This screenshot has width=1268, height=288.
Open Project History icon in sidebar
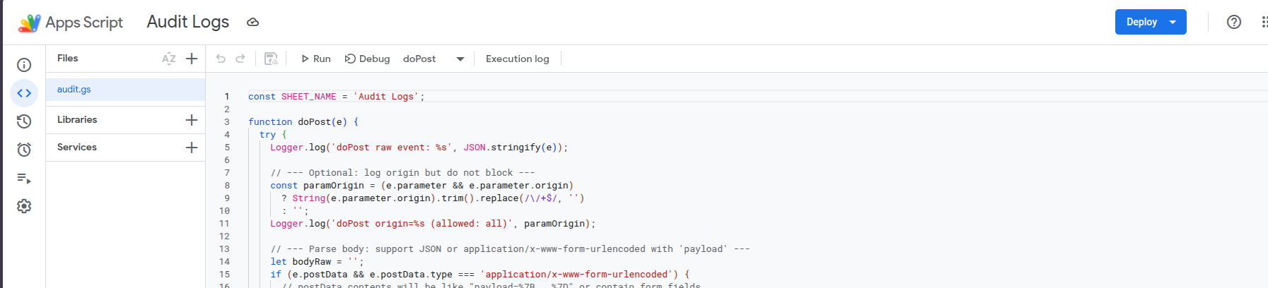tap(24, 121)
